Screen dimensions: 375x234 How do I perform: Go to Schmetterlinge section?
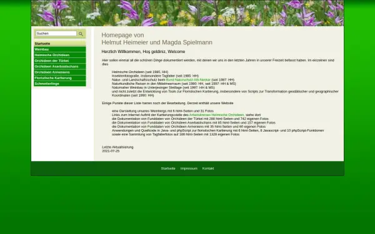point(60,84)
